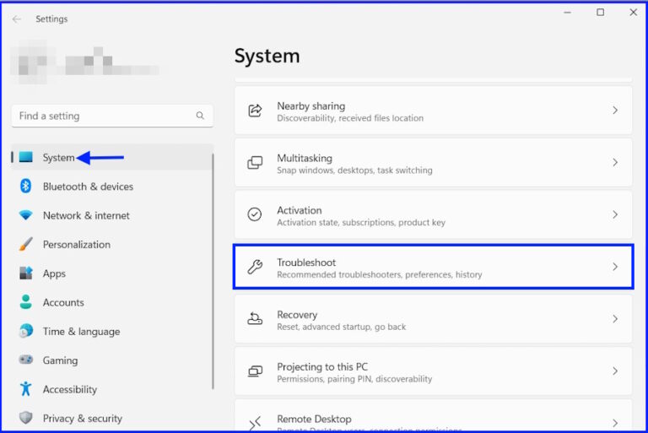Navigate to Accounts settings
Image resolution: width=648 pixels, height=433 pixels.
tap(112, 302)
